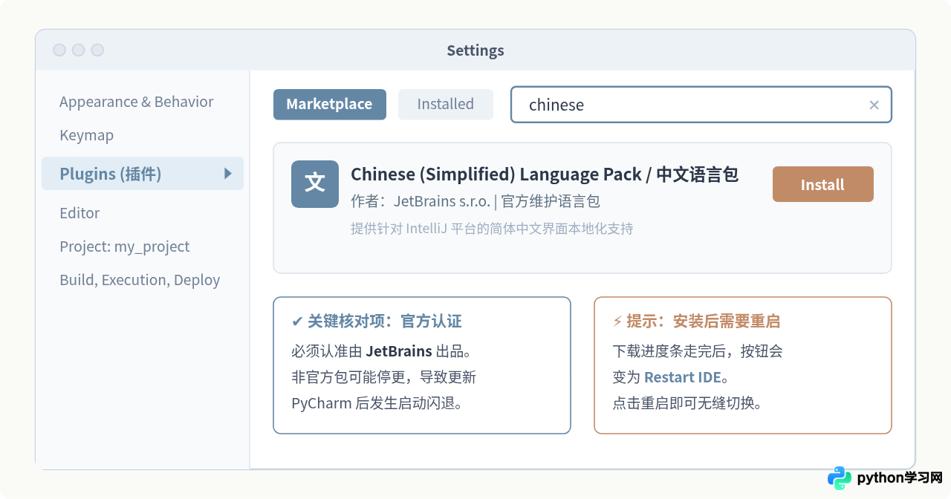The image size is (951, 499).
Task: Clear the search field with the X icon
Action: [874, 105]
